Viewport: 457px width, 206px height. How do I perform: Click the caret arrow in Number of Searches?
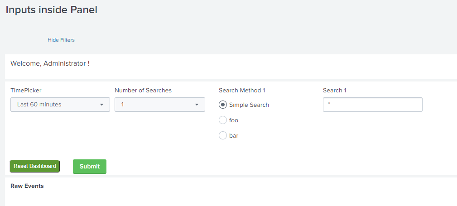click(x=197, y=105)
